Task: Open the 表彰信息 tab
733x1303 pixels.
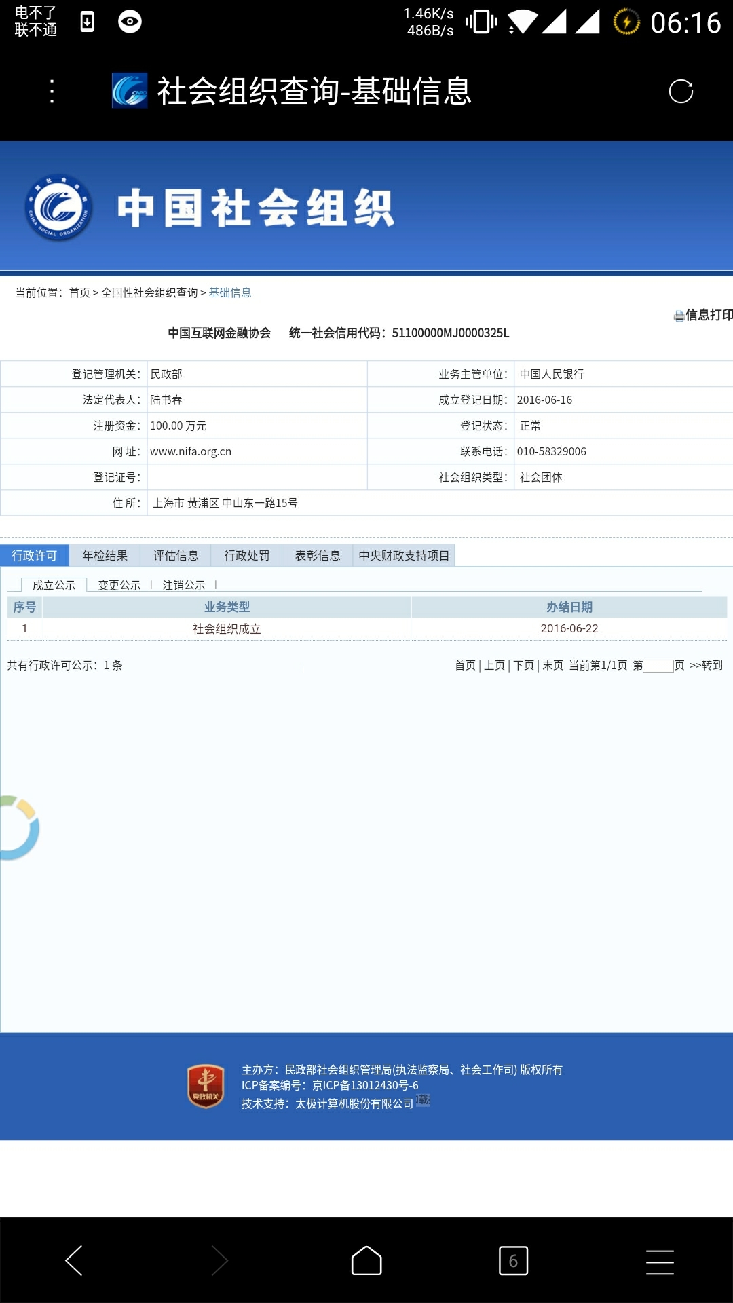Action: [318, 556]
